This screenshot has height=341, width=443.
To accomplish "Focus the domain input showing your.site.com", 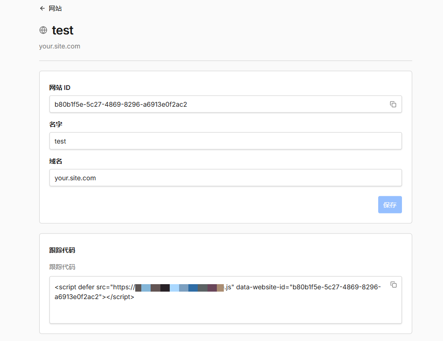I will [225, 178].
